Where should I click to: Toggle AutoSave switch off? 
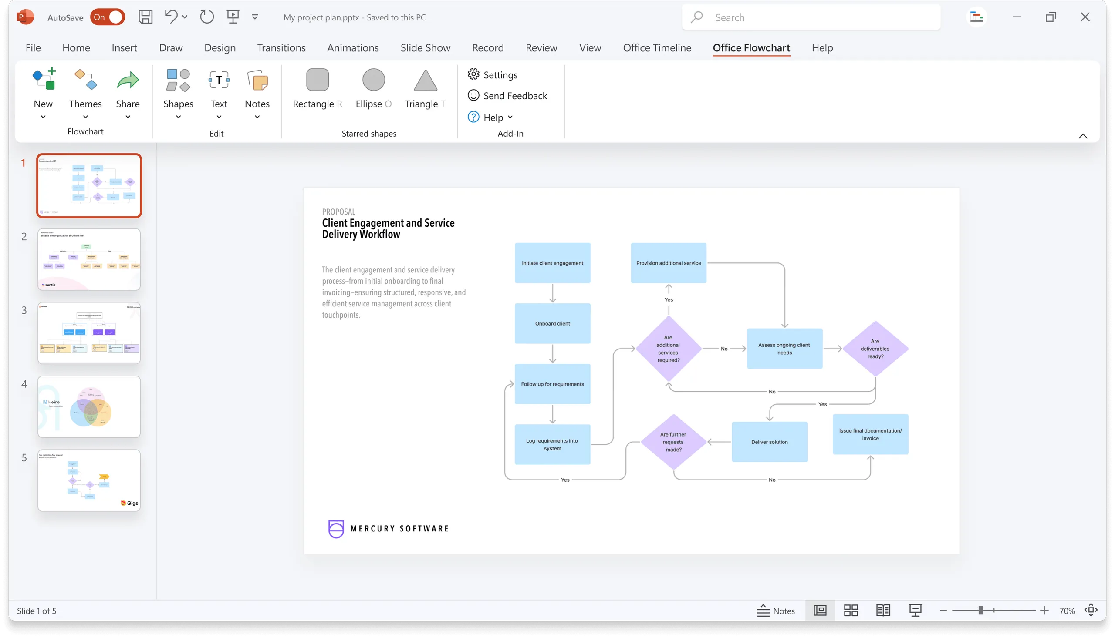coord(108,17)
